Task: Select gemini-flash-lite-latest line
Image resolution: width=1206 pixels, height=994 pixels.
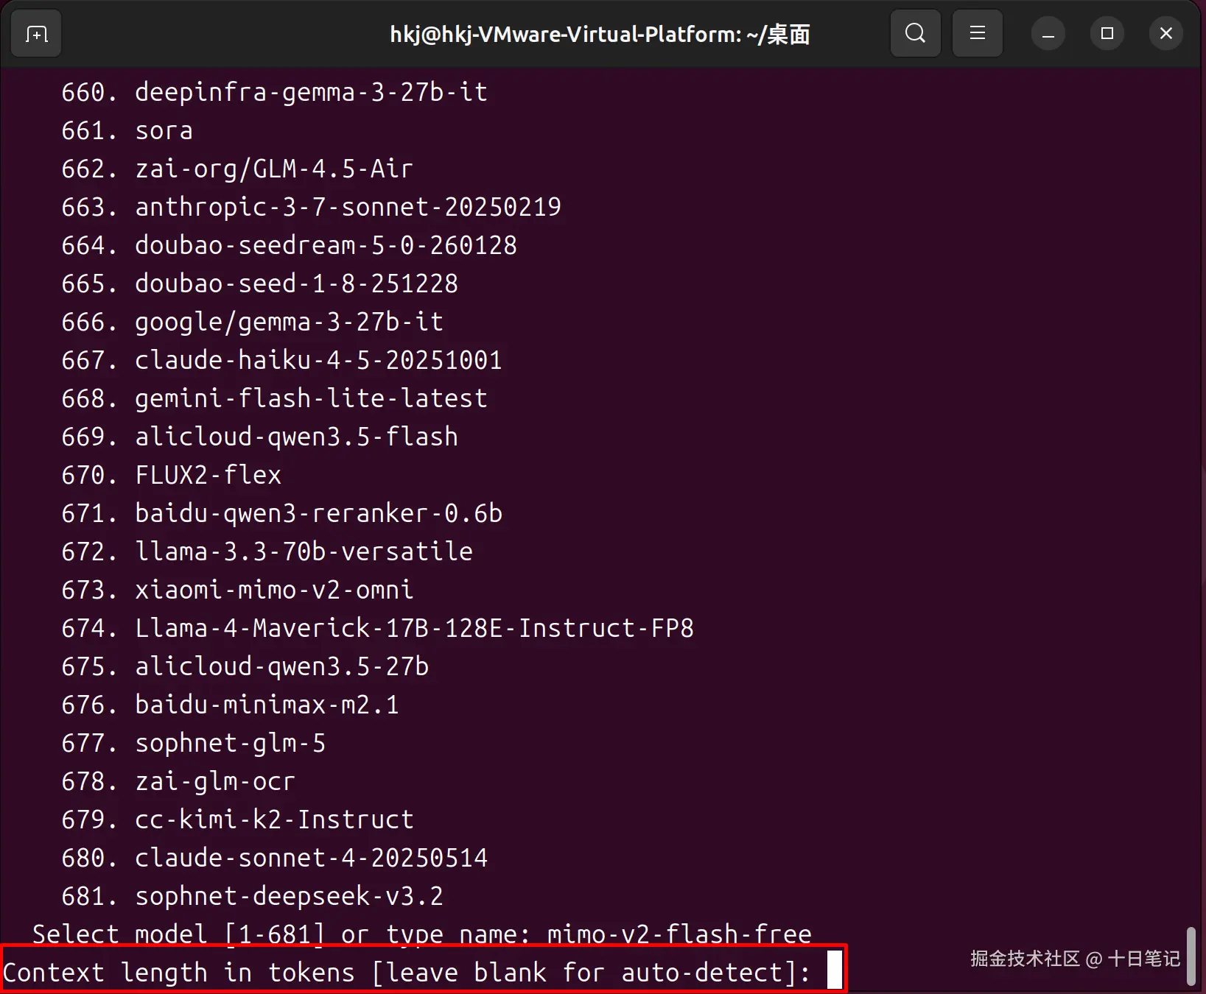Action: pos(274,398)
